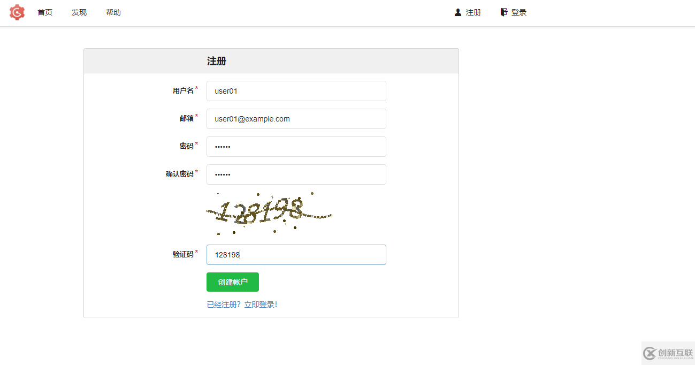This screenshot has width=695, height=365.
Task: Click the required asterisk next to 邮箱
Action: (x=196, y=115)
